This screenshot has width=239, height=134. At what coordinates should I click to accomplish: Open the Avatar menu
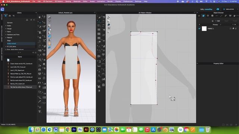pos(92,1)
